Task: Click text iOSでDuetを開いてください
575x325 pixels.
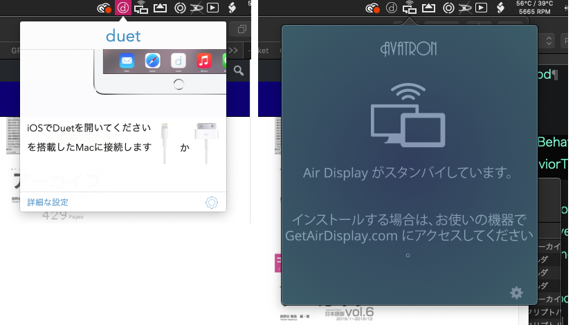Action: (x=89, y=128)
